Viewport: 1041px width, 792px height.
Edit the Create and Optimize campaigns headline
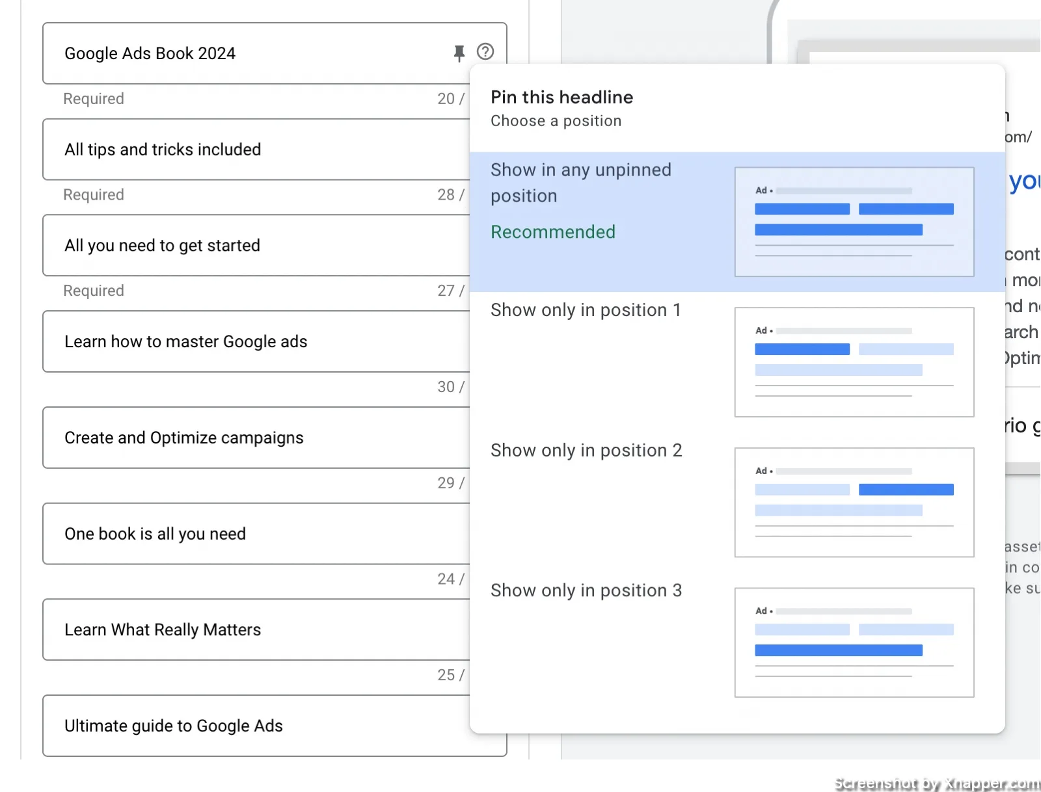256,438
